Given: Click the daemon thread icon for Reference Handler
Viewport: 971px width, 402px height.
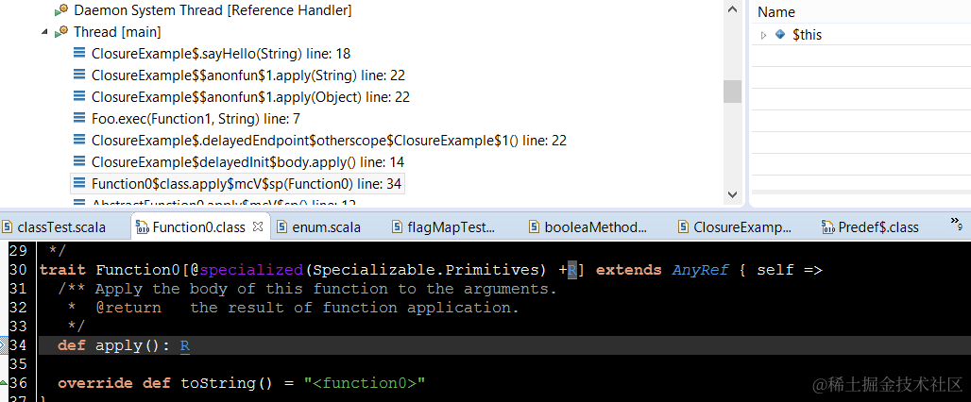Looking at the screenshot, I should point(61,9).
